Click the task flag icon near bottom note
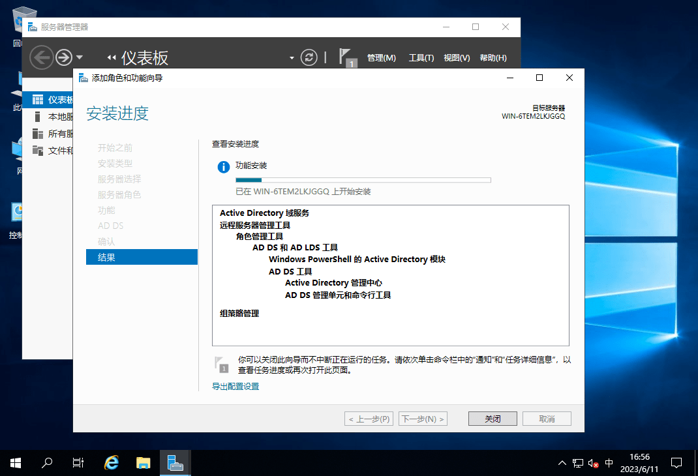This screenshot has width=698, height=476. pyautogui.click(x=221, y=364)
